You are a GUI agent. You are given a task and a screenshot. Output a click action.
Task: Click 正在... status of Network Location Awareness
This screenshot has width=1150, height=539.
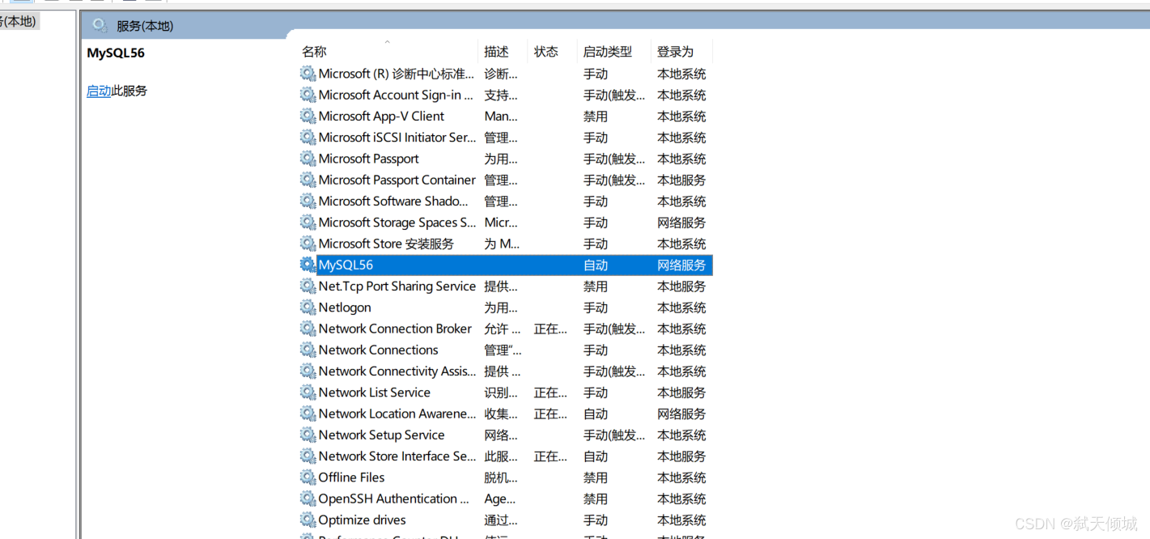click(550, 414)
